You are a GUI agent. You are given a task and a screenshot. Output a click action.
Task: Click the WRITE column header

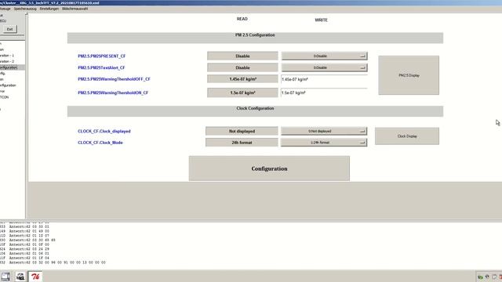coord(321,20)
